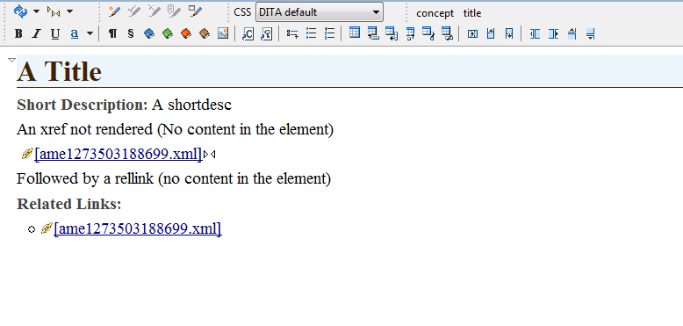The width and height of the screenshot is (683, 326).
Task: Open the tags display mode dropdown arrow
Action: [x=69, y=11]
